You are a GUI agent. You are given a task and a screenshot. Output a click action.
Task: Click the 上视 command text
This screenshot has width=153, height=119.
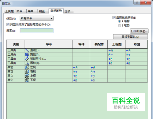(x=33, y=76)
